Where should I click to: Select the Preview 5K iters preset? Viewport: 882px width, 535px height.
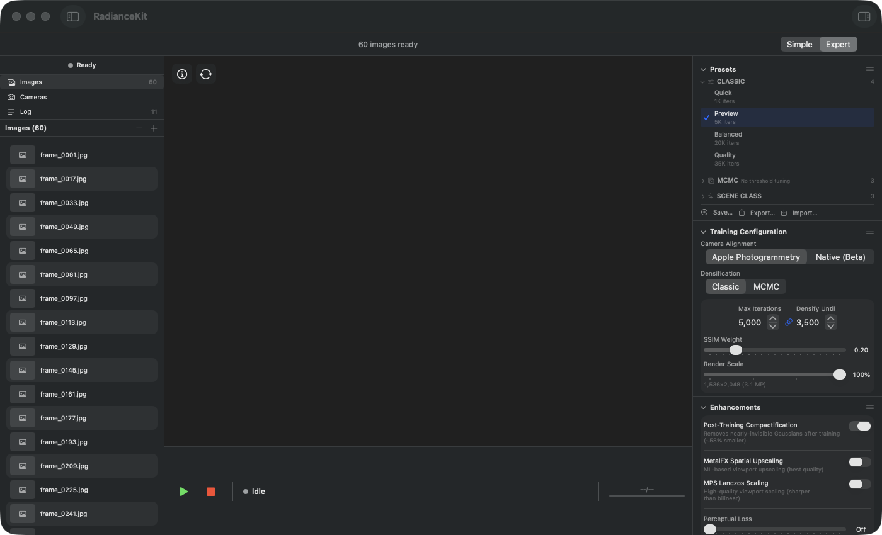pyautogui.click(x=787, y=117)
